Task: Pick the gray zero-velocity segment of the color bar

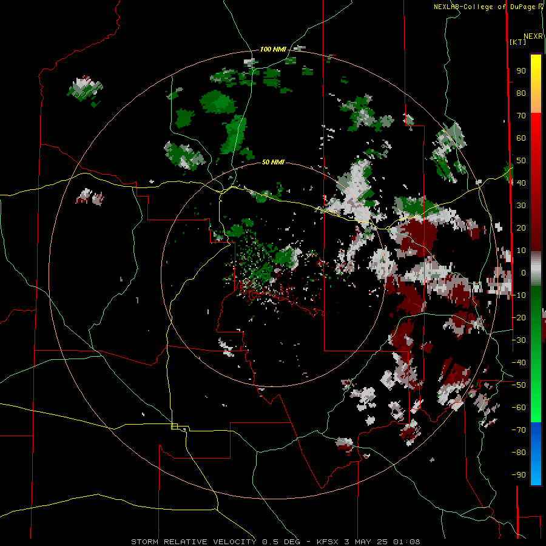Action: tap(536, 269)
